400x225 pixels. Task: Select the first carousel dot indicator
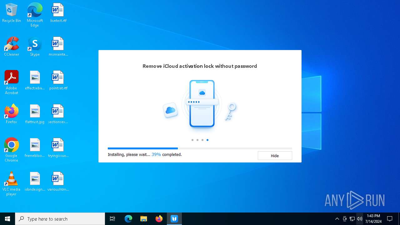[192, 140]
